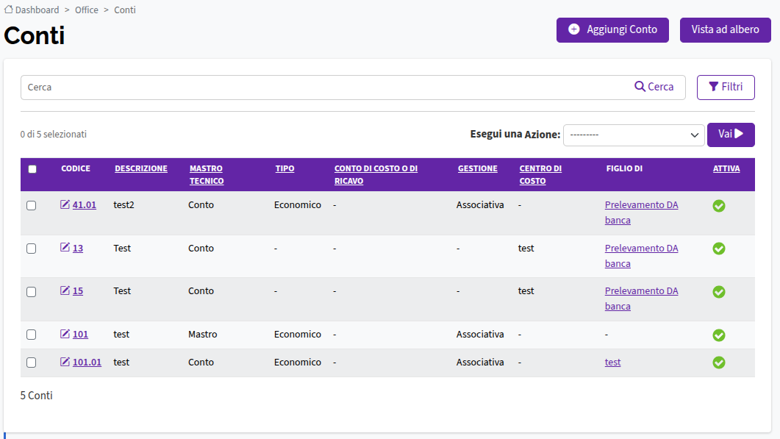Image resolution: width=780 pixels, height=439 pixels.
Task: Sort the table by Gestione column
Action: (x=478, y=168)
